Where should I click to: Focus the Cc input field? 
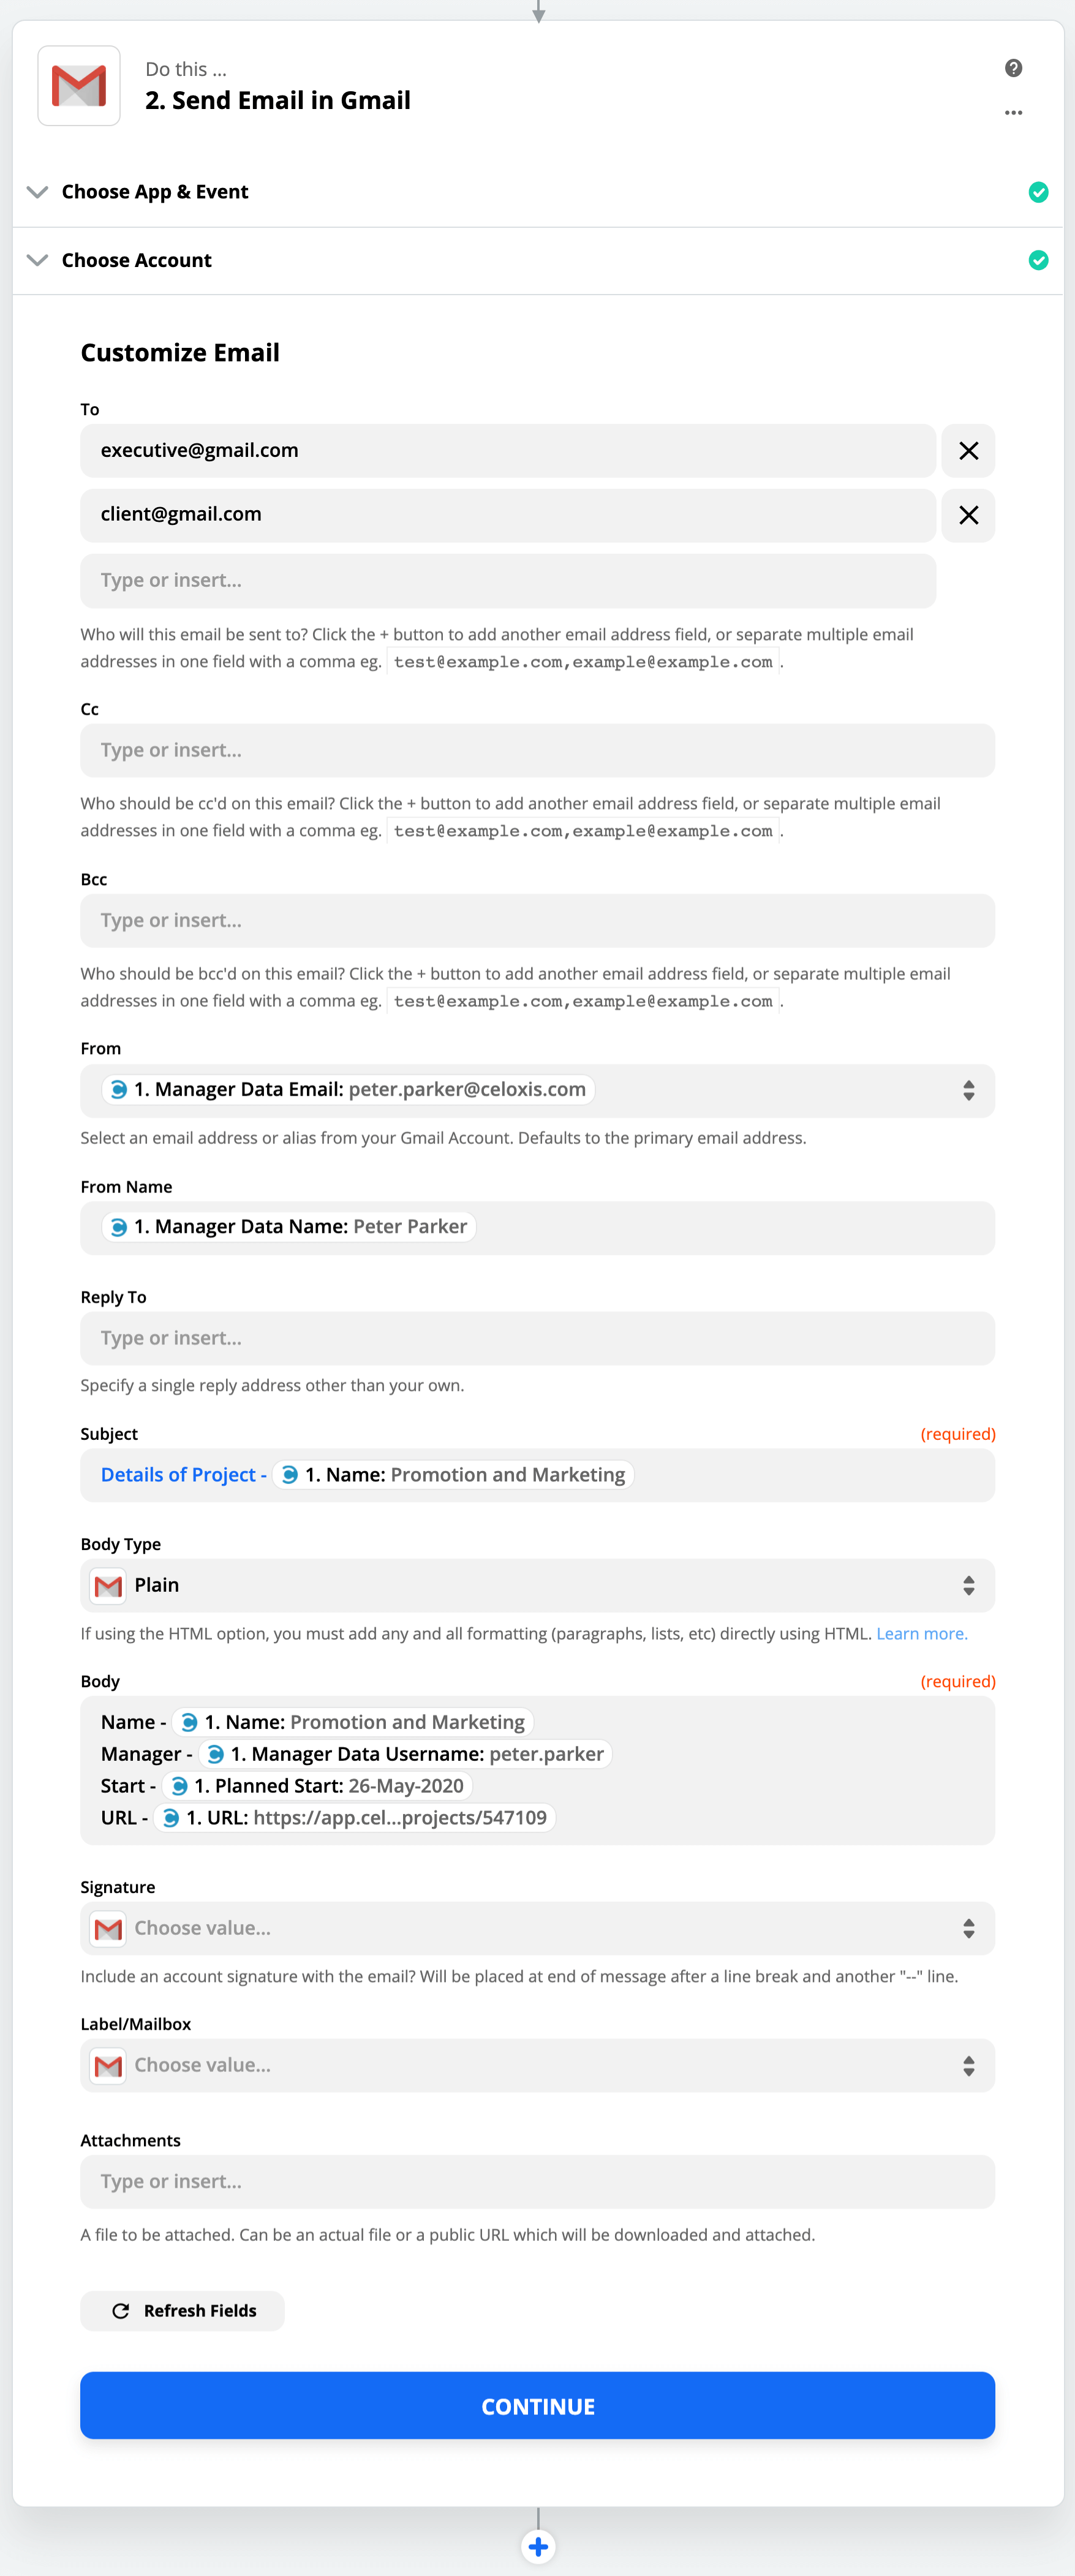pyautogui.click(x=537, y=750)
